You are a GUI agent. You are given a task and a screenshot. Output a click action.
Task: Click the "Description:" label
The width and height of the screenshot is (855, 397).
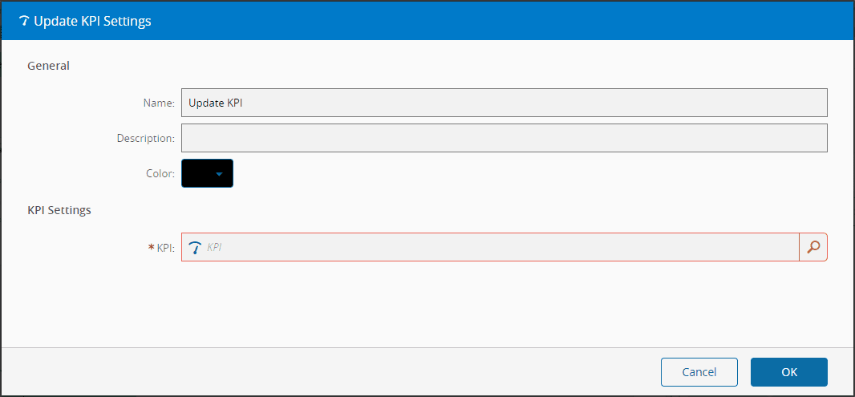(145, 138)
